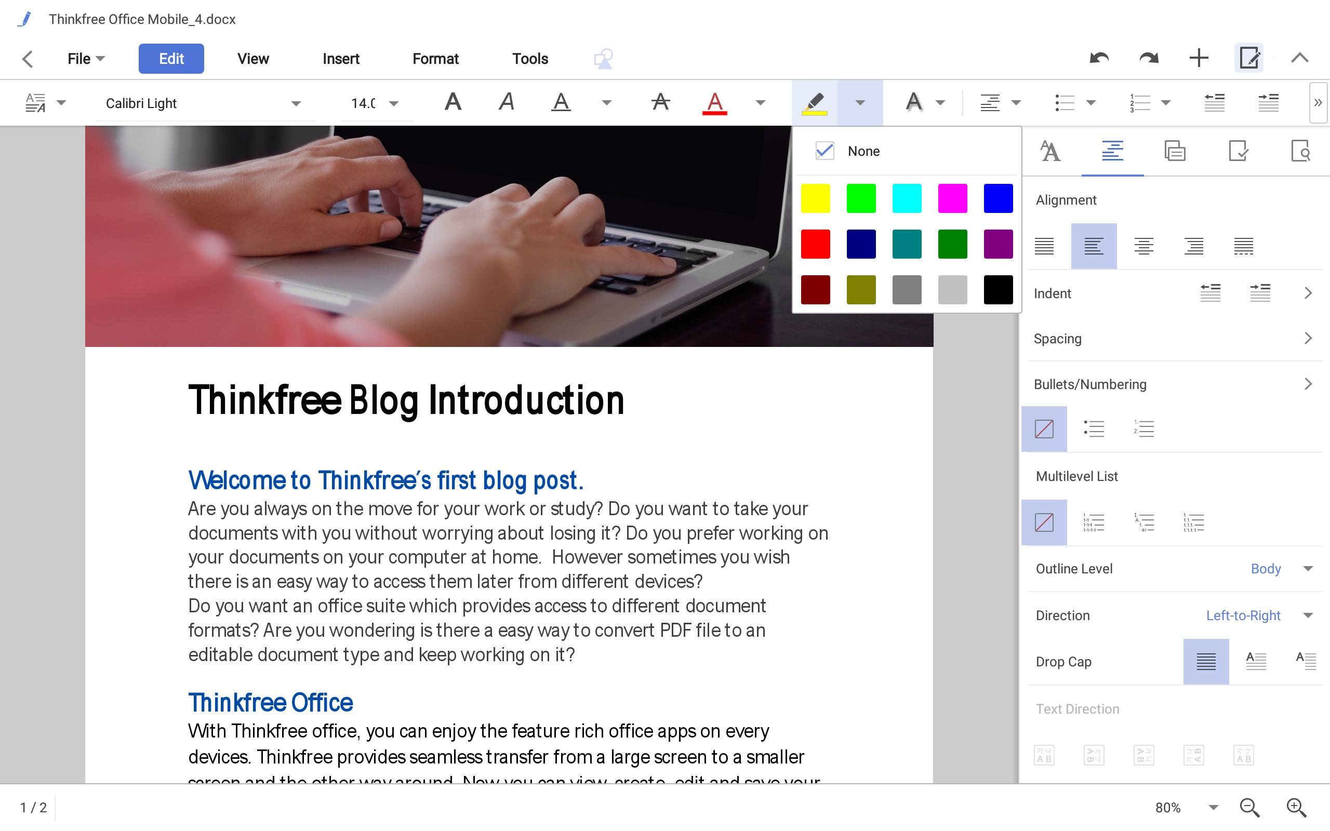Switch to the page layout panel tab
This screenshot has height=831, width=1330.
coord(1175,151)
